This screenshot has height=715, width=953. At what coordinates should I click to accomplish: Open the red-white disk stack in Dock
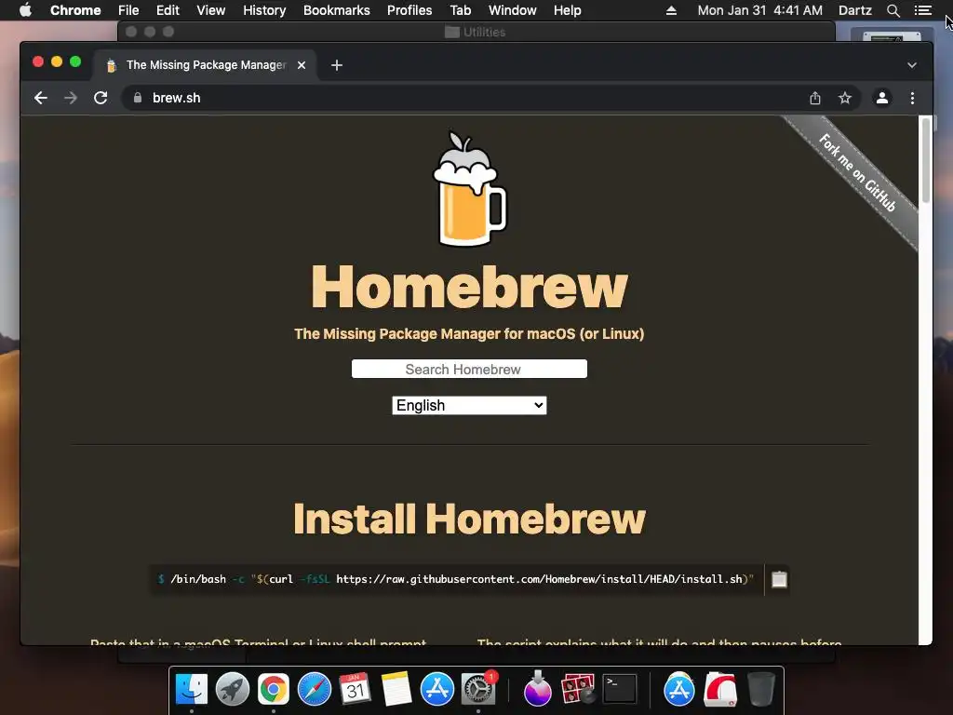(720, 689)
